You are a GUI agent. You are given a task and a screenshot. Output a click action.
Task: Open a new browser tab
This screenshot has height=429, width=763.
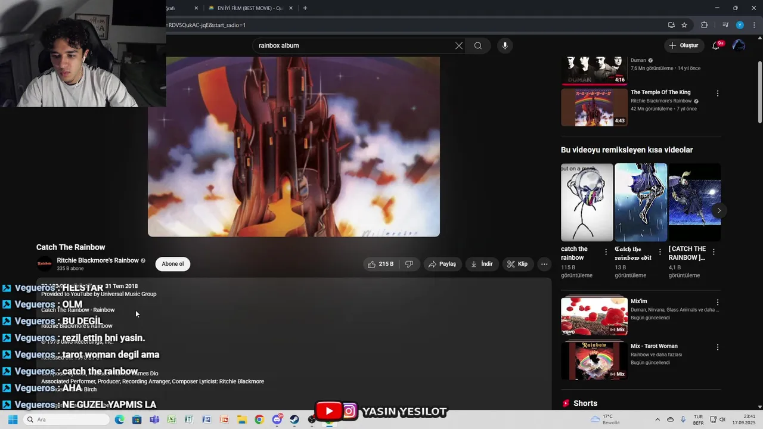305,8
